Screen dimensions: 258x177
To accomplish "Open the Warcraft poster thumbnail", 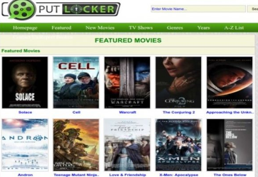I will click(127, 82).
